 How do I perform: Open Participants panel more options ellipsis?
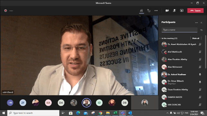click(x=196, y=23)
